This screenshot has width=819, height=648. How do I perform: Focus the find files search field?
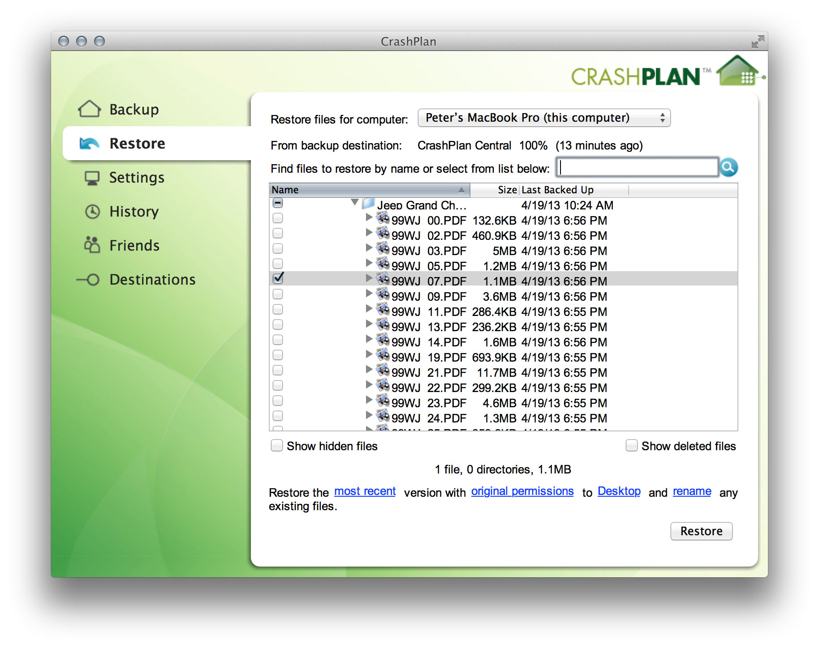point(637,167)
